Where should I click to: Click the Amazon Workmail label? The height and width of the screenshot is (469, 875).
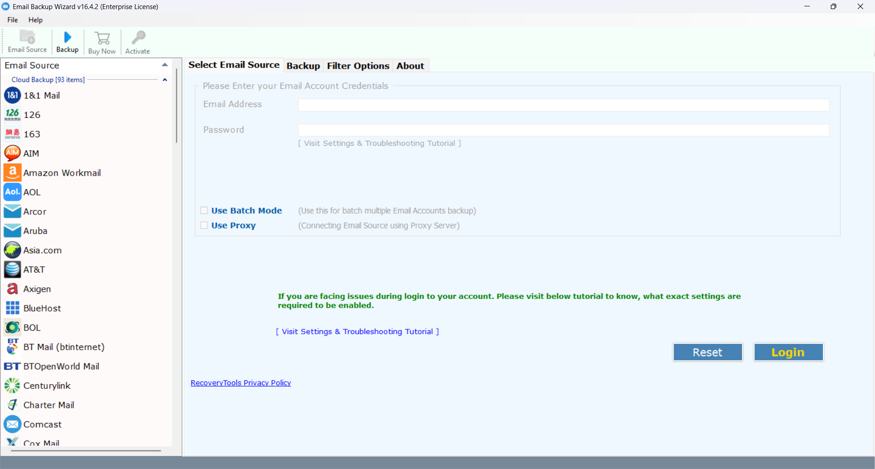tap(62, 173)
